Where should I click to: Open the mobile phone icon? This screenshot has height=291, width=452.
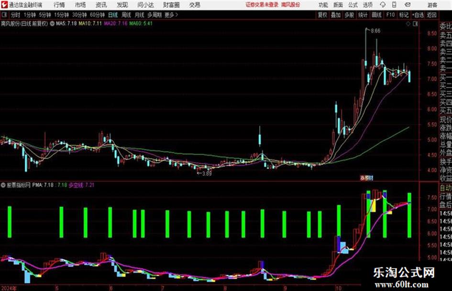[394, 5]
